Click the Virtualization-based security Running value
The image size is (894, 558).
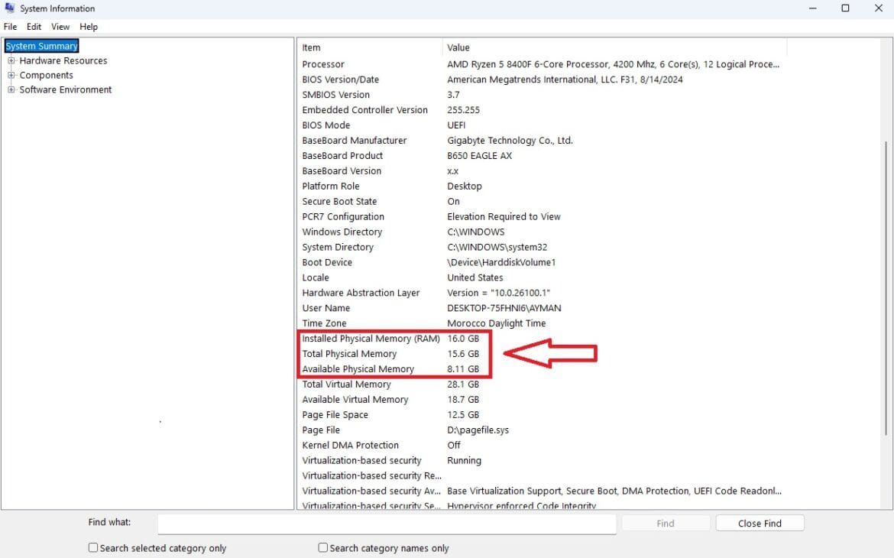coord(464,460)
